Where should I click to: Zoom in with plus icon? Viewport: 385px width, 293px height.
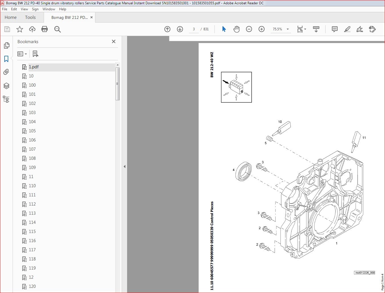262,29
